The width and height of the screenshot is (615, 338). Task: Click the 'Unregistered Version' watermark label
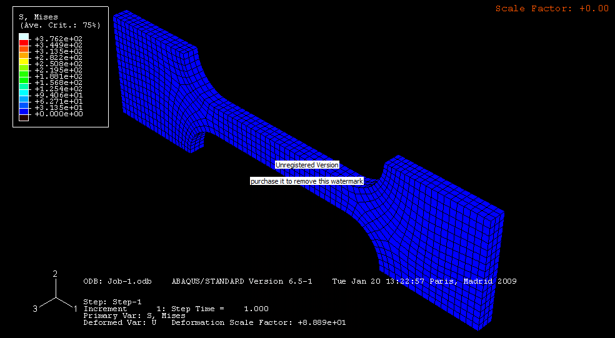[307, 165]
